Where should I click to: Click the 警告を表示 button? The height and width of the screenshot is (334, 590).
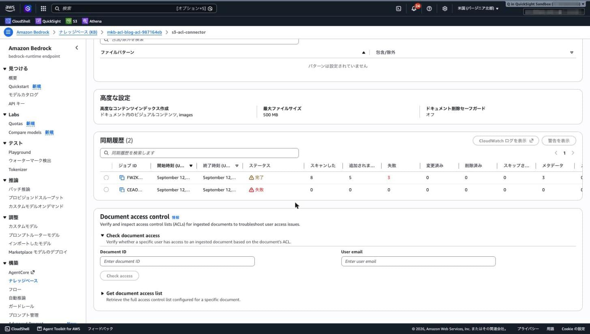[559, 140]
